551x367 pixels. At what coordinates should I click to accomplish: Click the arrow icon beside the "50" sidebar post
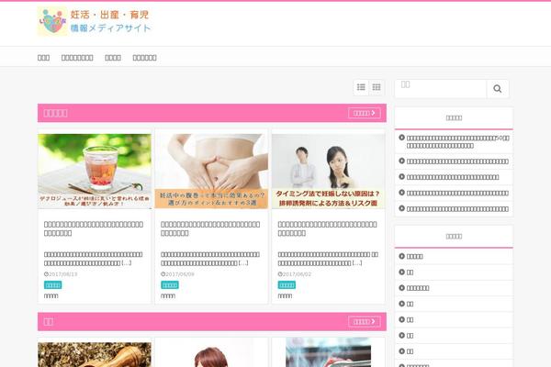coord(401,138)
